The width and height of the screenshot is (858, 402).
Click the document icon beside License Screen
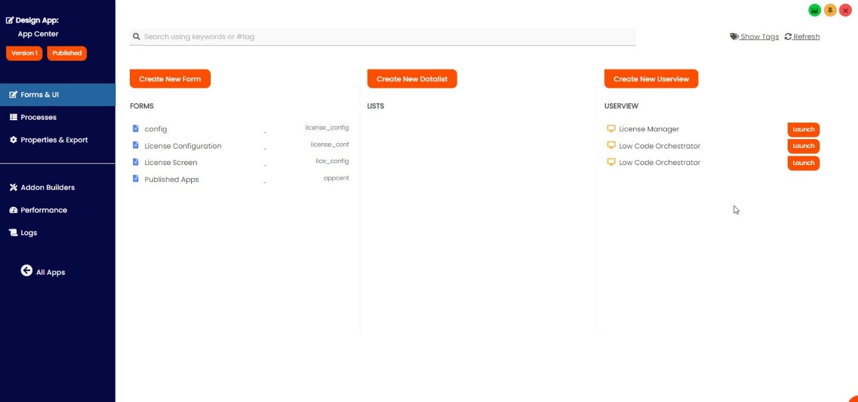(136, 162)
